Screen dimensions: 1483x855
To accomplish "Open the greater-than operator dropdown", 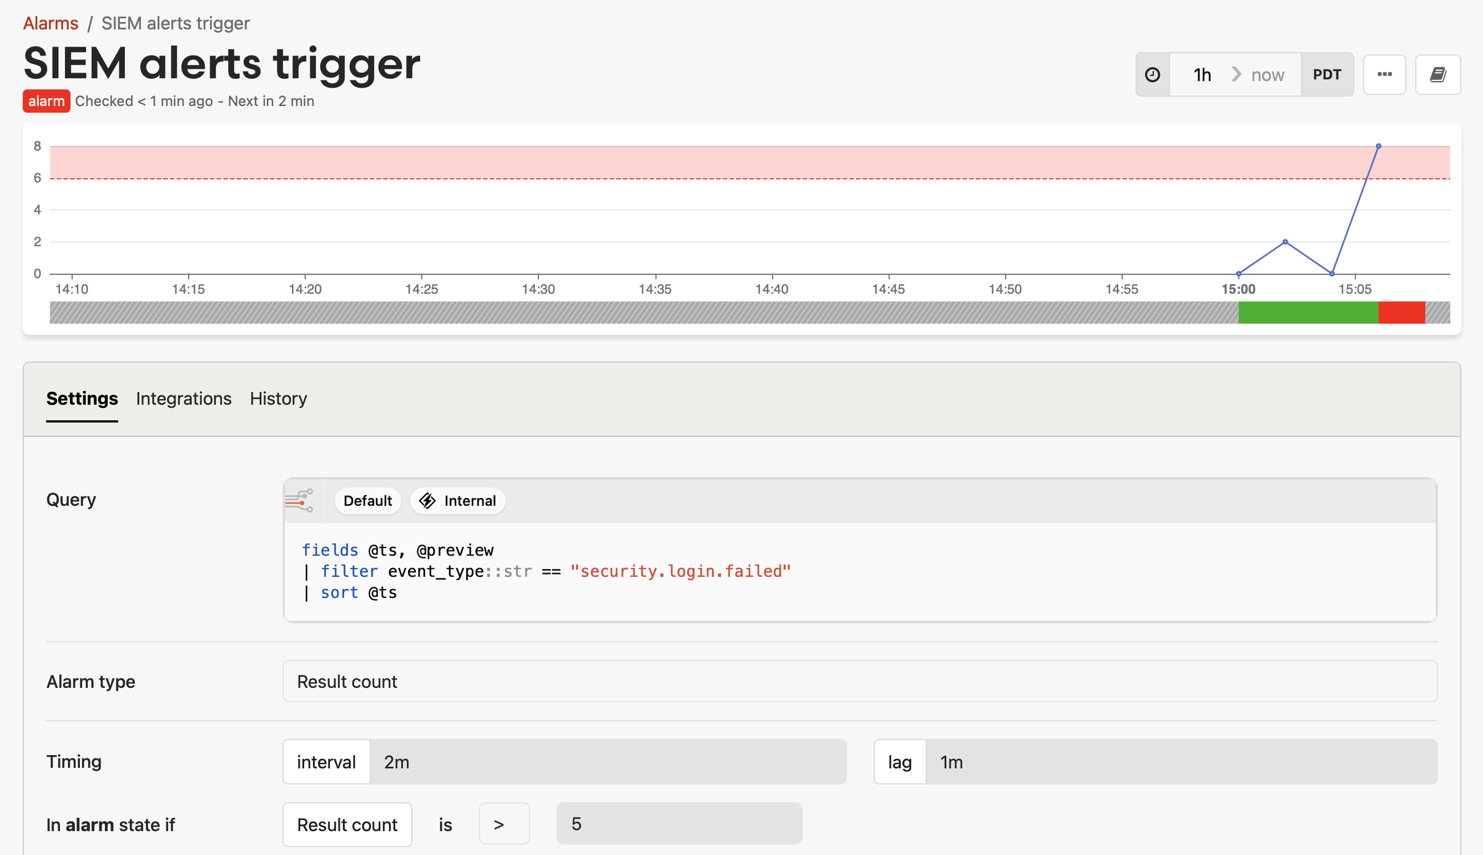I will pyautogui.click(x=504, y=825).
